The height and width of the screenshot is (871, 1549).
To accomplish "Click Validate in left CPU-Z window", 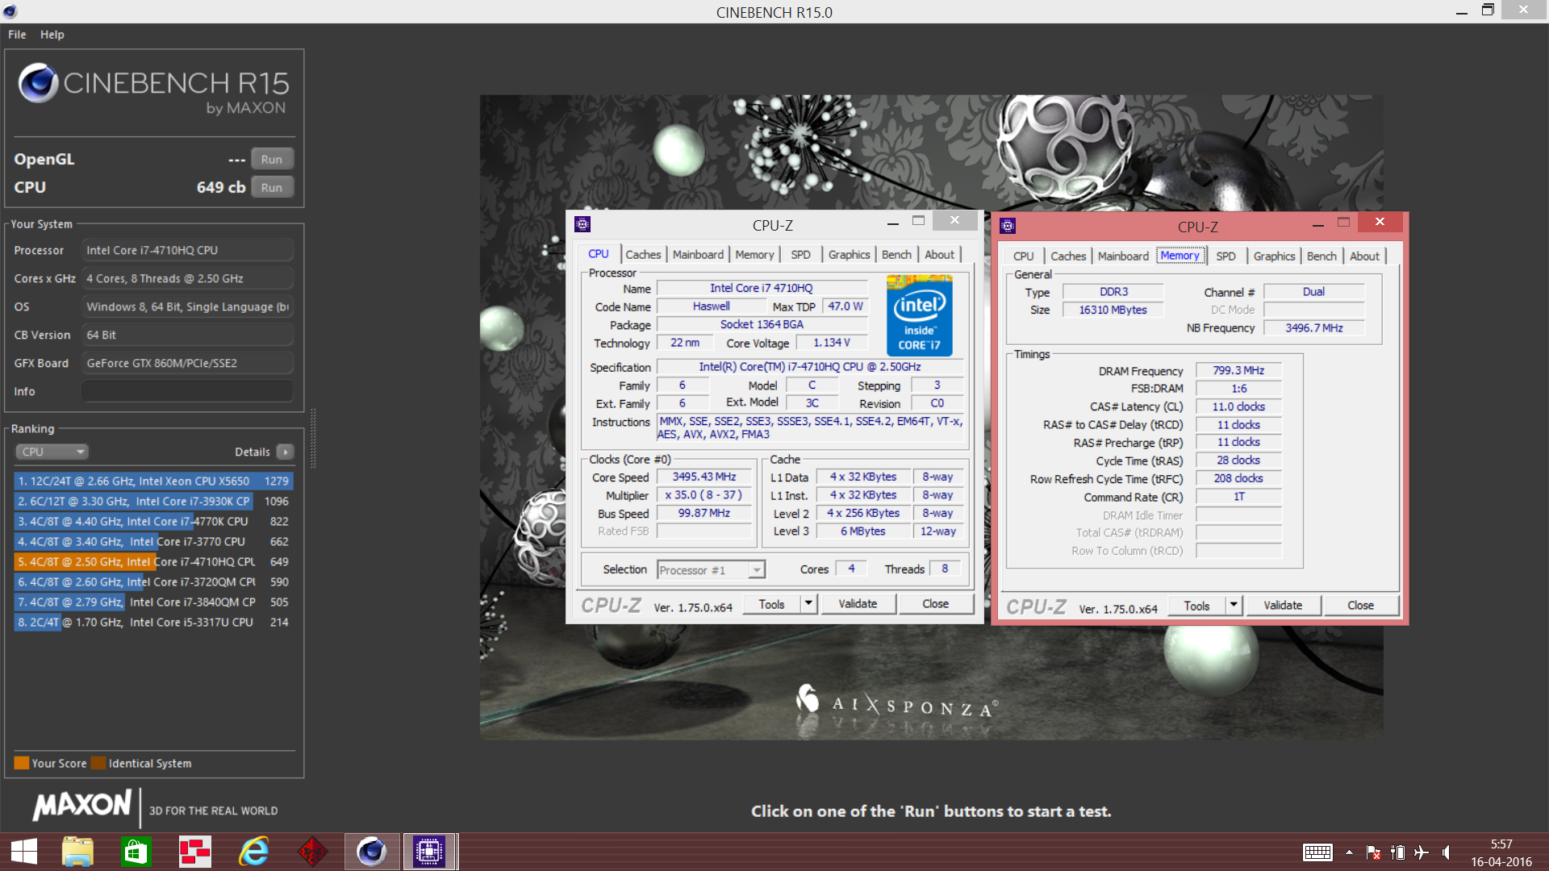I will pyautogui.click(x=858, y=604).
